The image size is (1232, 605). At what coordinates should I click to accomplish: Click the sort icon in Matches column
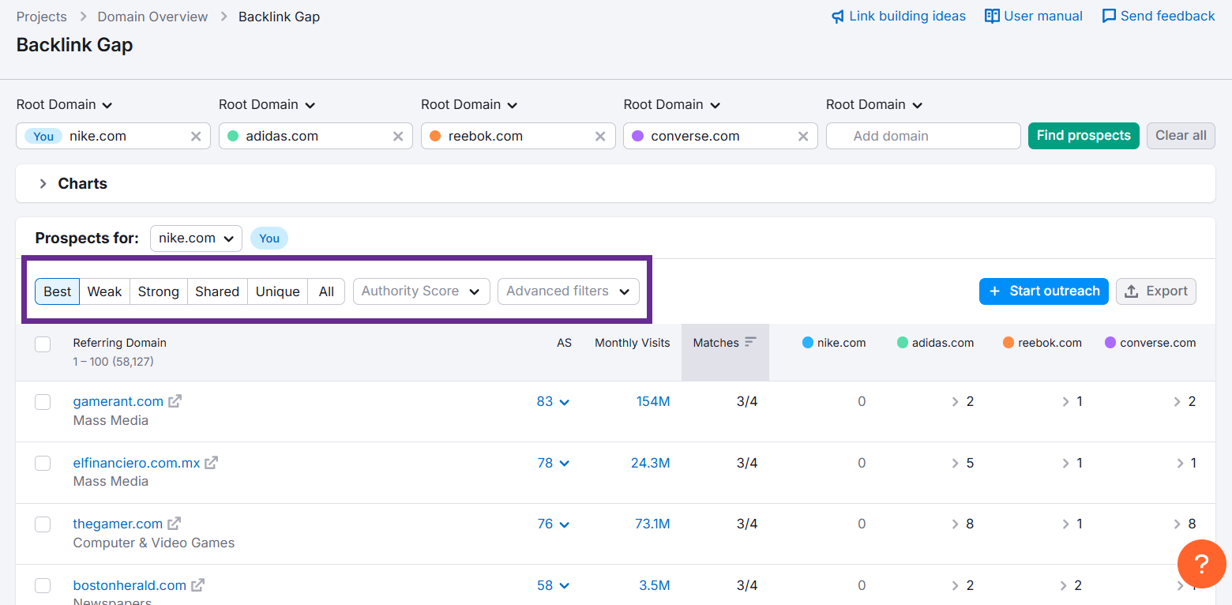coord(750,342)
